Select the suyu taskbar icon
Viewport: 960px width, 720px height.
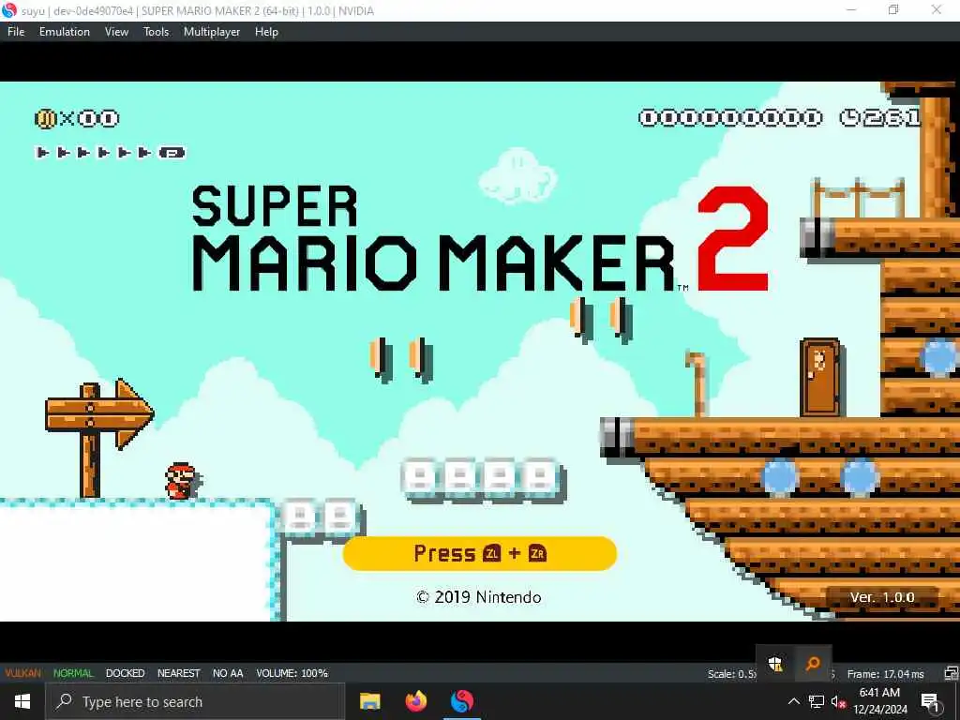coord(462,701)
